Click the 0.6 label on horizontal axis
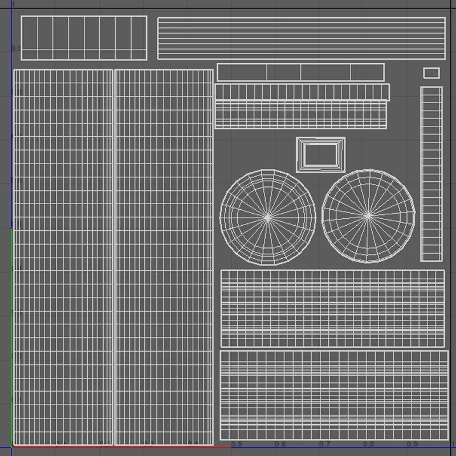Screen dimensions: 456x456 280,444
